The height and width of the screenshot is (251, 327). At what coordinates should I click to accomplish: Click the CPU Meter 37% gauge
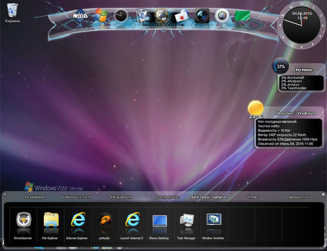(281, 67)
